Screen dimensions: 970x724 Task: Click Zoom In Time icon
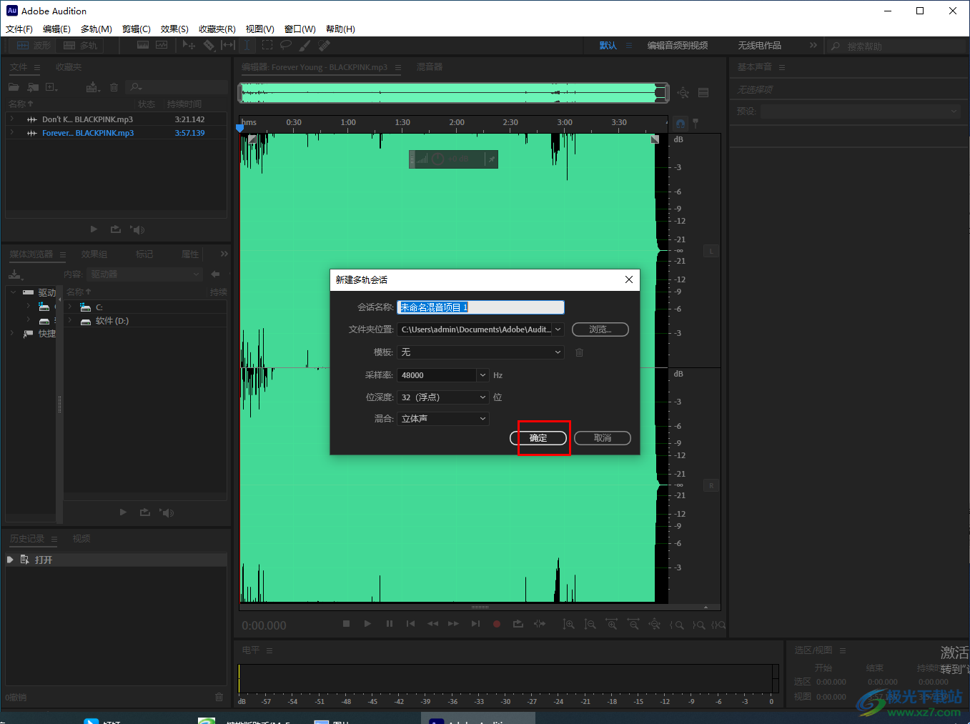point(612,624)
